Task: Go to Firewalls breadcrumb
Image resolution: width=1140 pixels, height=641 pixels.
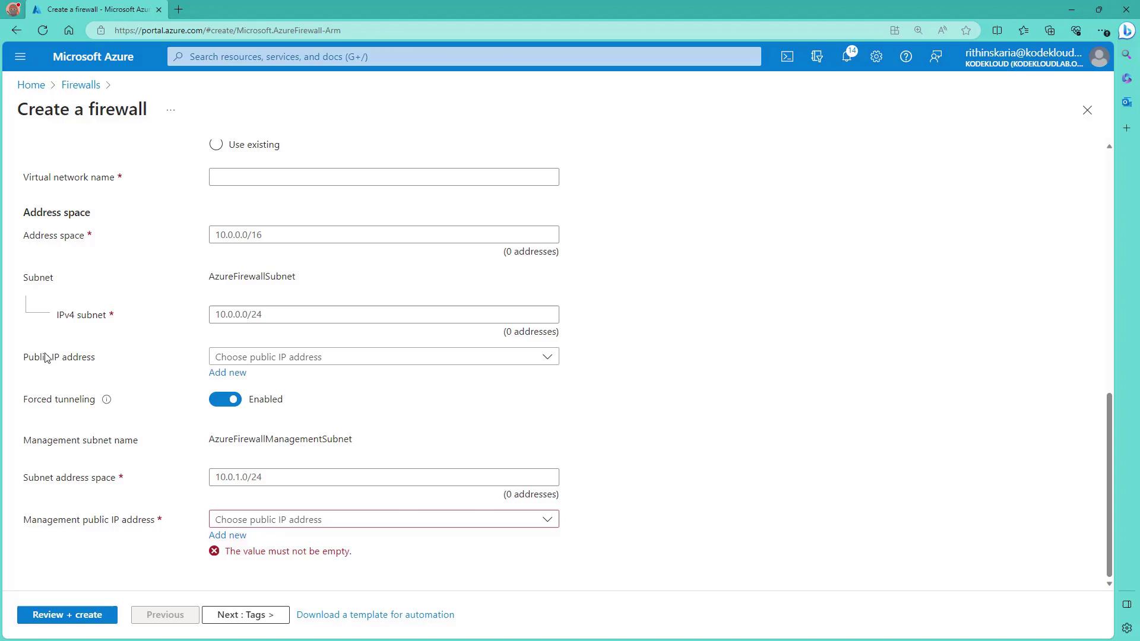Action: point(81,85)
